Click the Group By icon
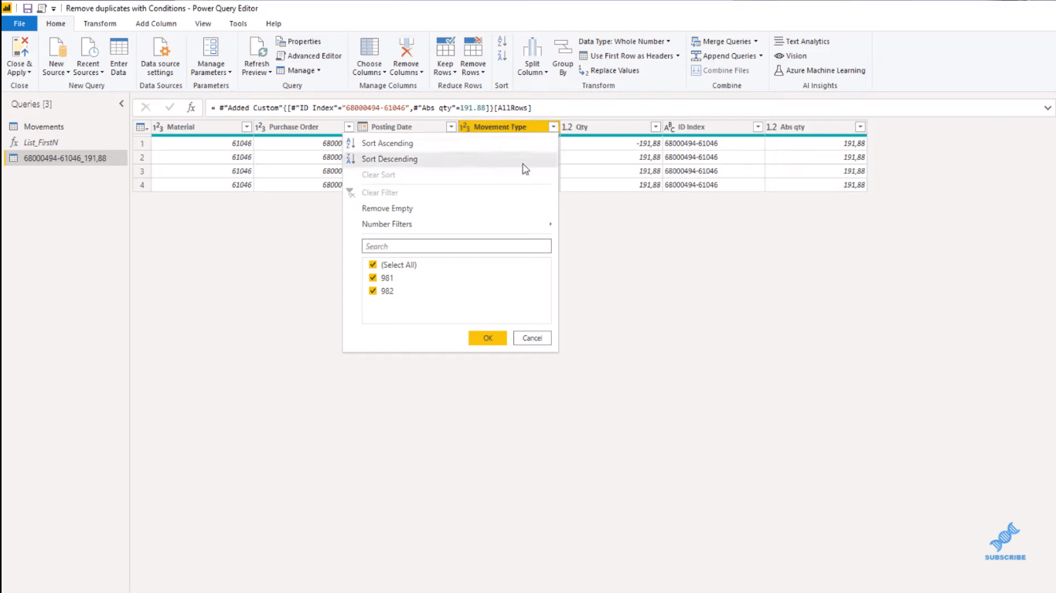 [x=563, y=48]
